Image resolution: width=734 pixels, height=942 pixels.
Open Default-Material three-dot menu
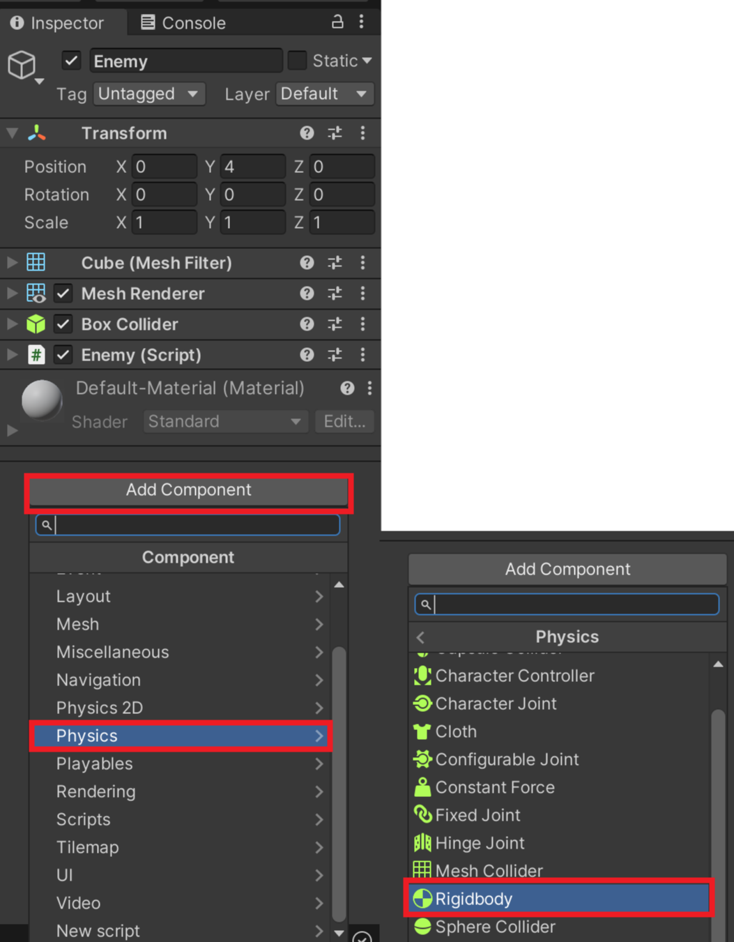click(x=369, y=388)
